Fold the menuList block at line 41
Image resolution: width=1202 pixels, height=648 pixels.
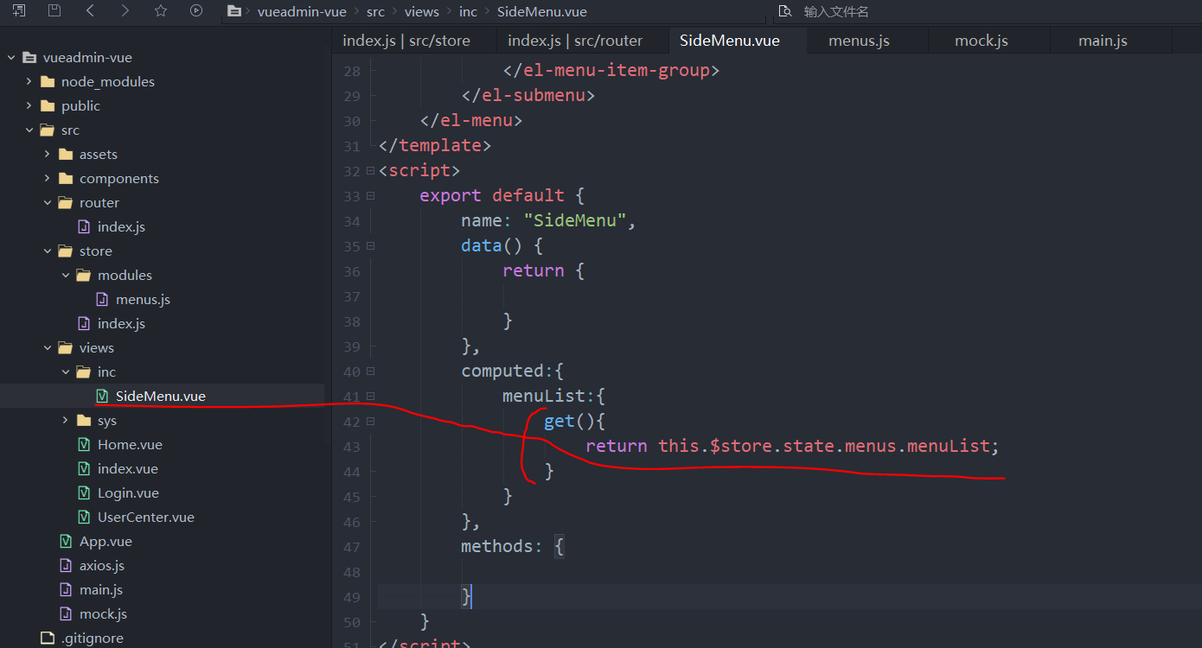coord(370,396)
